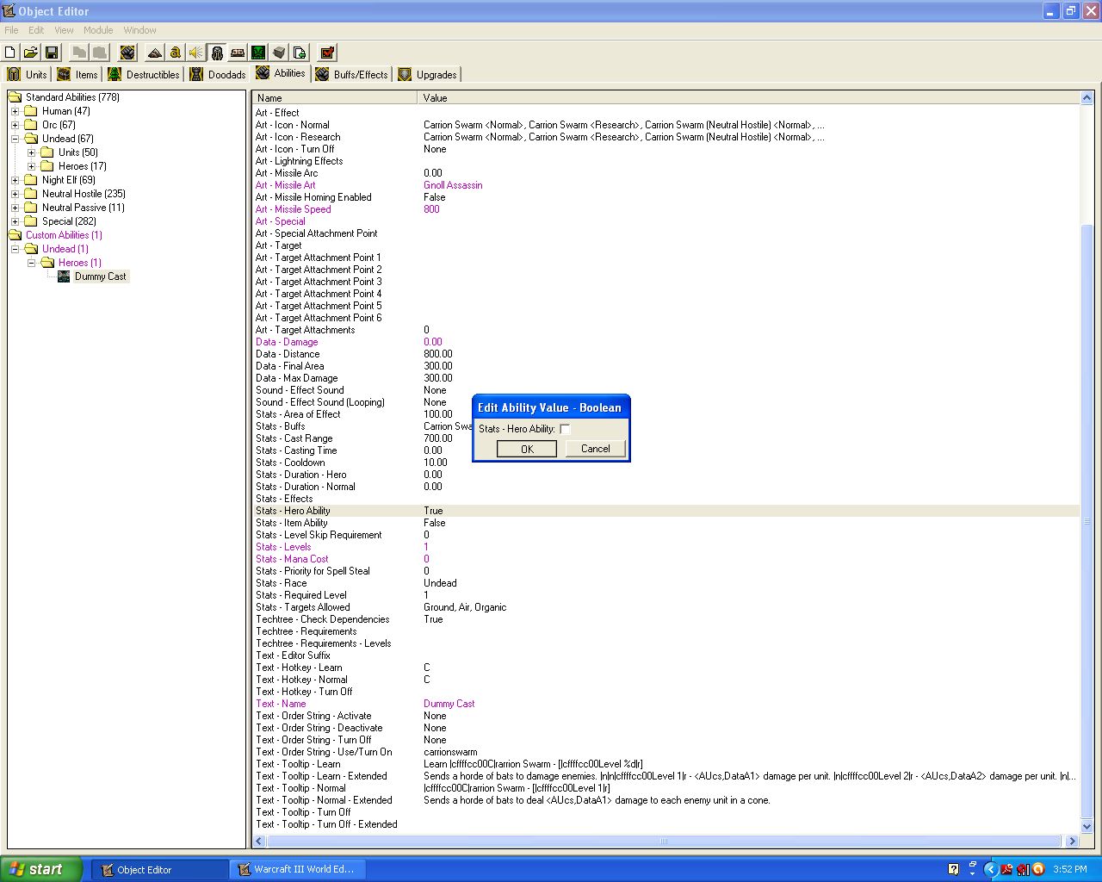The image size is (1102, 882).
Task: Click the Open folder toolbar icon
Action: (30, 53)
